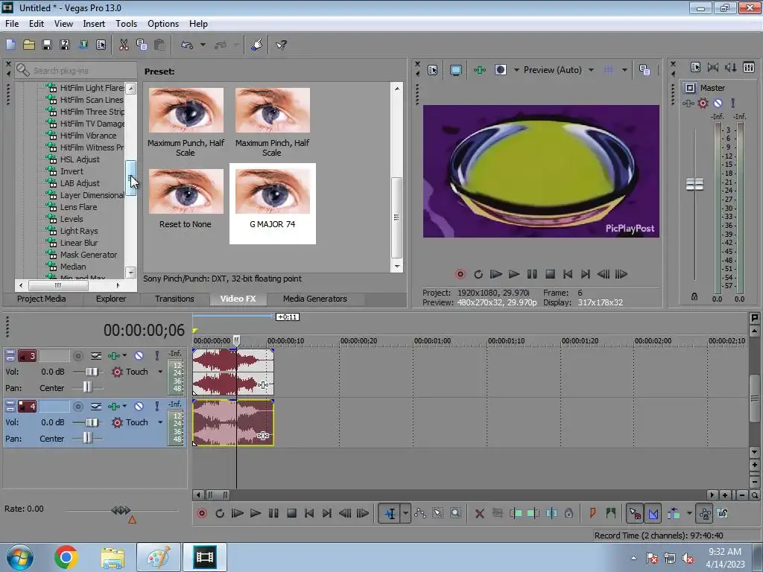Open the Options menu

163,24
